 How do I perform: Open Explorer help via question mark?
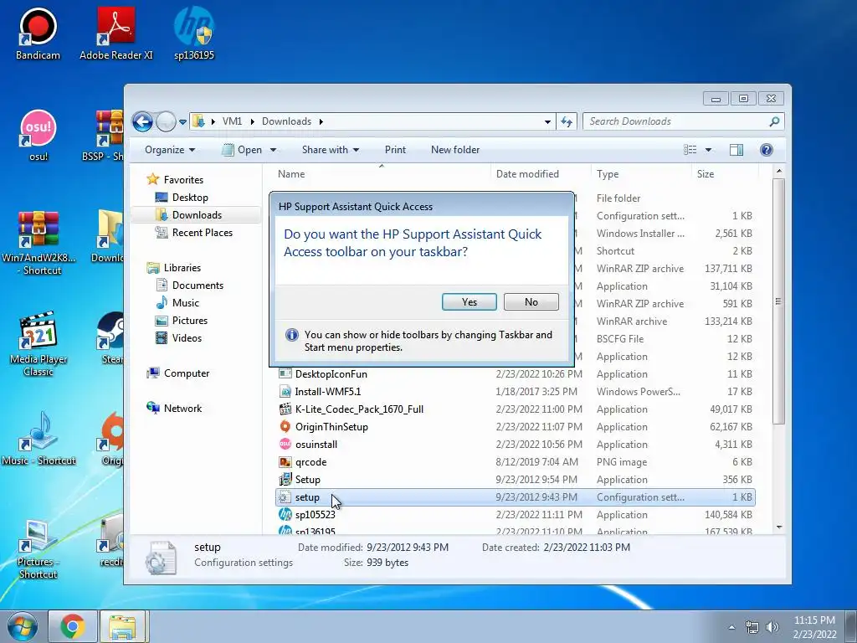click(767, 150)
